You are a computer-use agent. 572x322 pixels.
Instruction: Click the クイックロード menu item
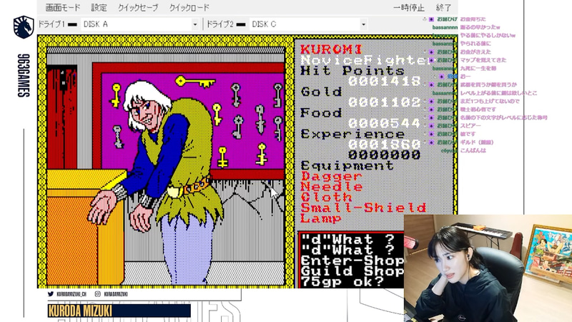189,7
